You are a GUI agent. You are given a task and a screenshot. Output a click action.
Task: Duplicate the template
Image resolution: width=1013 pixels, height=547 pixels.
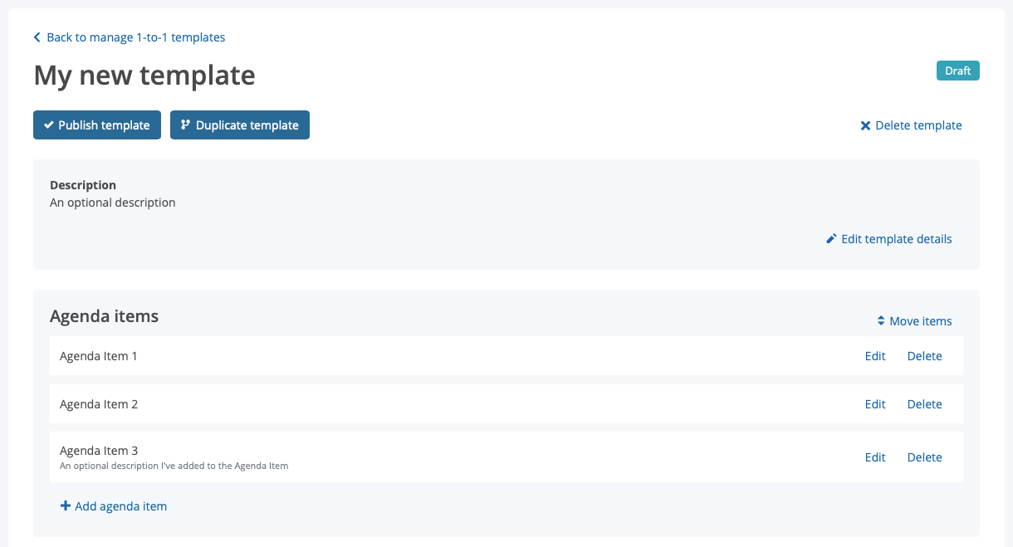click(x=240, y=125)
